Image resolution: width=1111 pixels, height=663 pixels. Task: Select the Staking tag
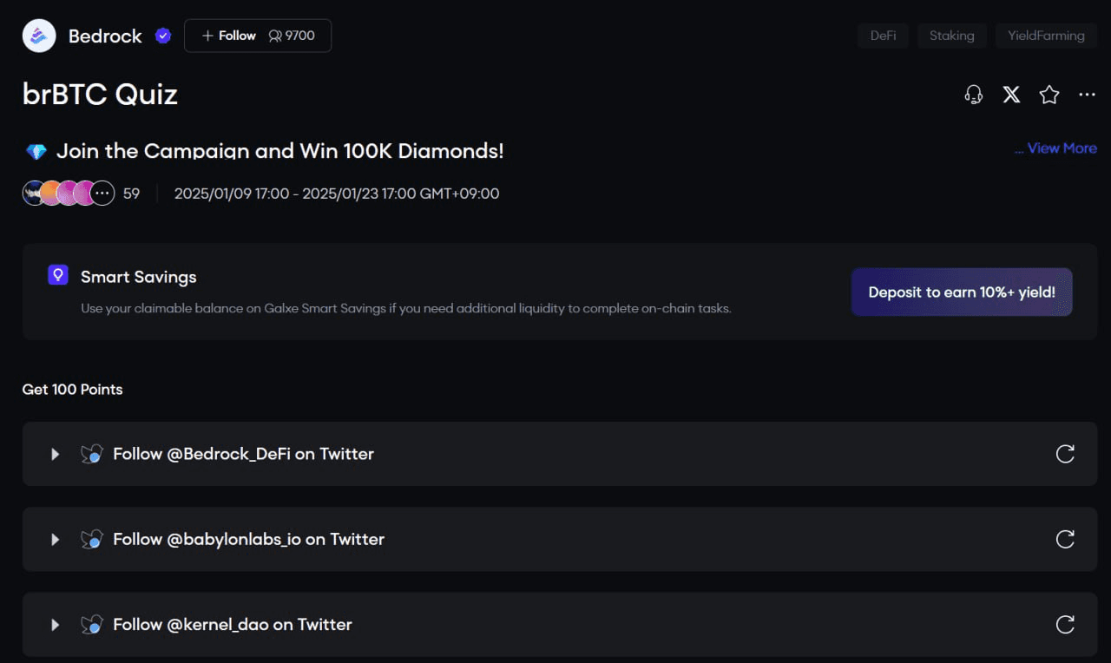coord(952,36)
